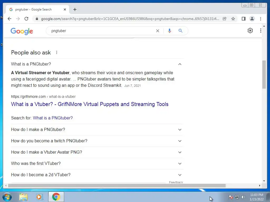The image size is (270, 202).
Task: Click the grifnmore.com URL breadcrumb
Action: (x=43, y=97)
